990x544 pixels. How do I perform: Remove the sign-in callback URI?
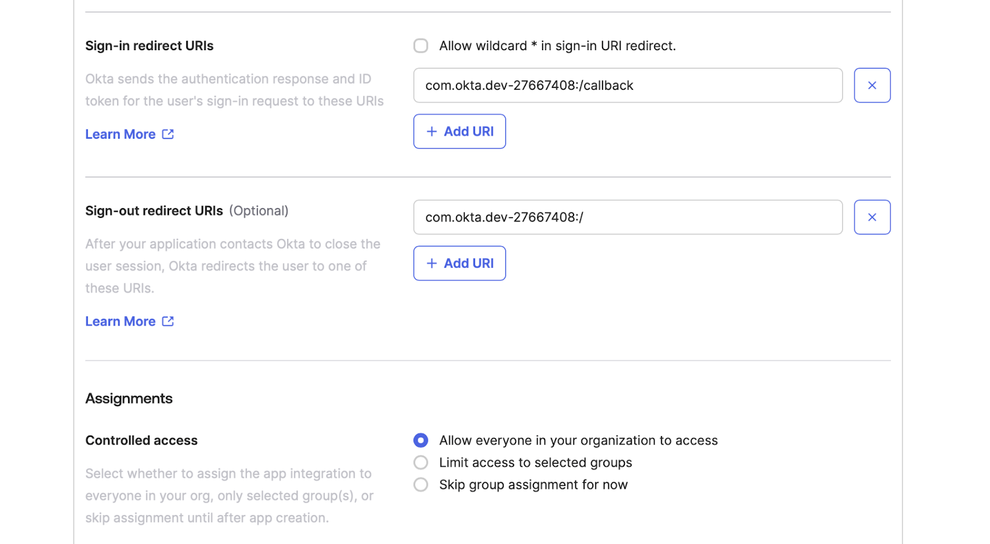click(x=872, y=85)
